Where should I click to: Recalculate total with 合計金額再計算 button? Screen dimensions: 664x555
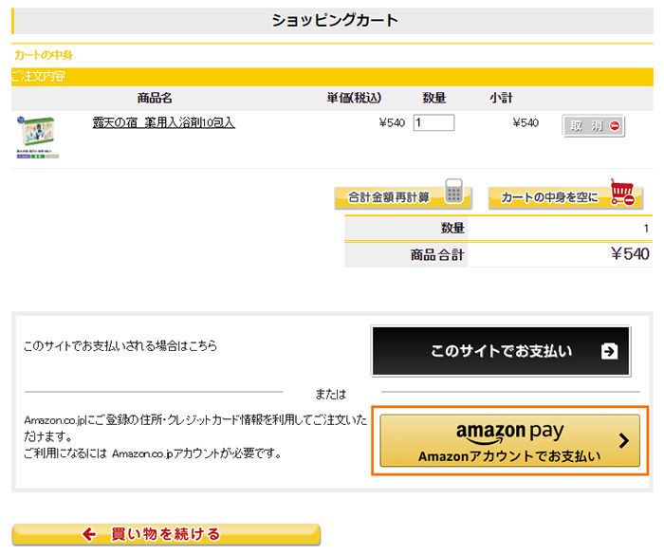pos(389,197)
